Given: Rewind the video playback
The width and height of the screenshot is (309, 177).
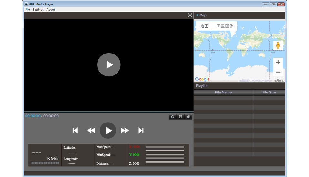Looking at the screenshot, I should pos(91,130).
